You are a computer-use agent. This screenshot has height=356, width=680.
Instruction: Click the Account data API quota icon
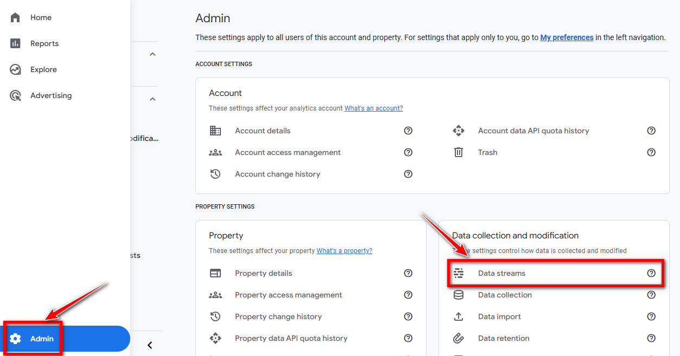(x=459, y=131)
